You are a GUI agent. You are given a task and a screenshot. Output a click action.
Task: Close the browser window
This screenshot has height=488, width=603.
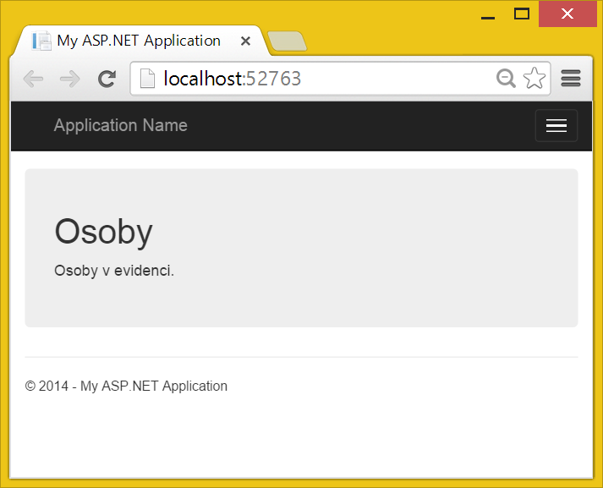[567, 14]
